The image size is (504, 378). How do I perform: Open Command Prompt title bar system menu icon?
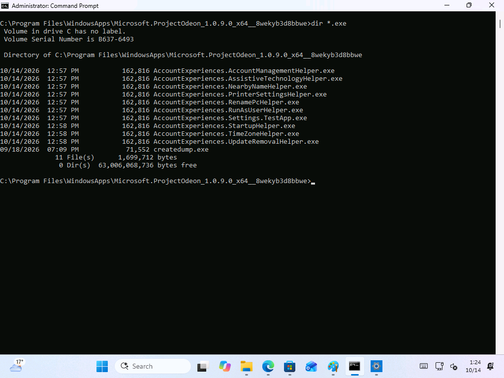point(5,5)
